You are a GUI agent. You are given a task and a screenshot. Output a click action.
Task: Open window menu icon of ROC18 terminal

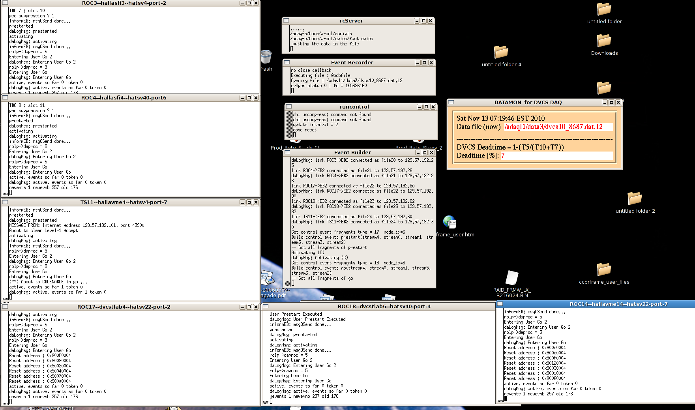pos(266,306)
